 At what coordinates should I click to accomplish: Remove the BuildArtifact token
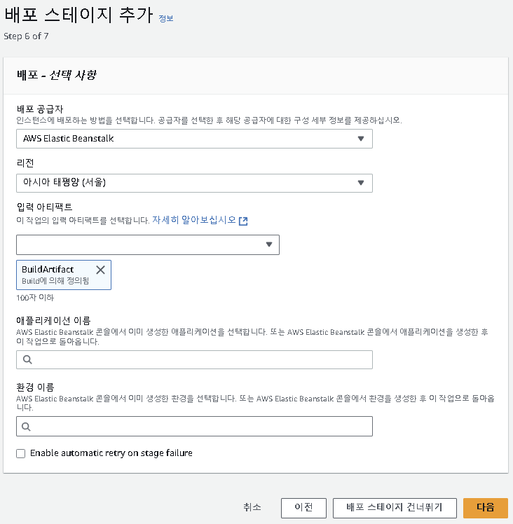(x=101, y=270)
